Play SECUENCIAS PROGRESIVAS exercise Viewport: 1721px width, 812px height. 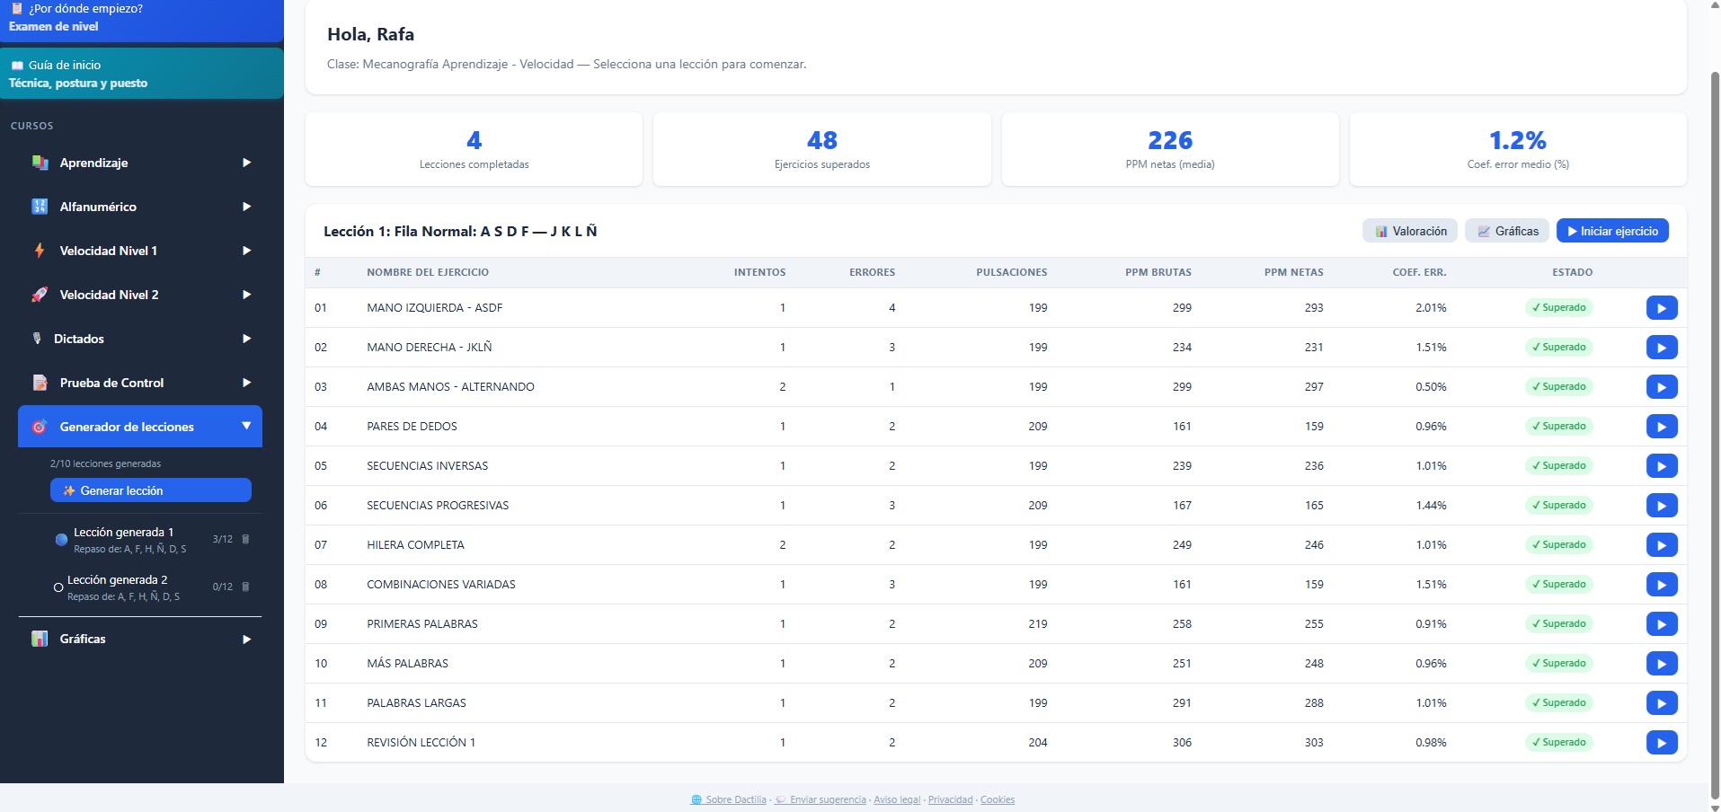(x=1662, y=506)
